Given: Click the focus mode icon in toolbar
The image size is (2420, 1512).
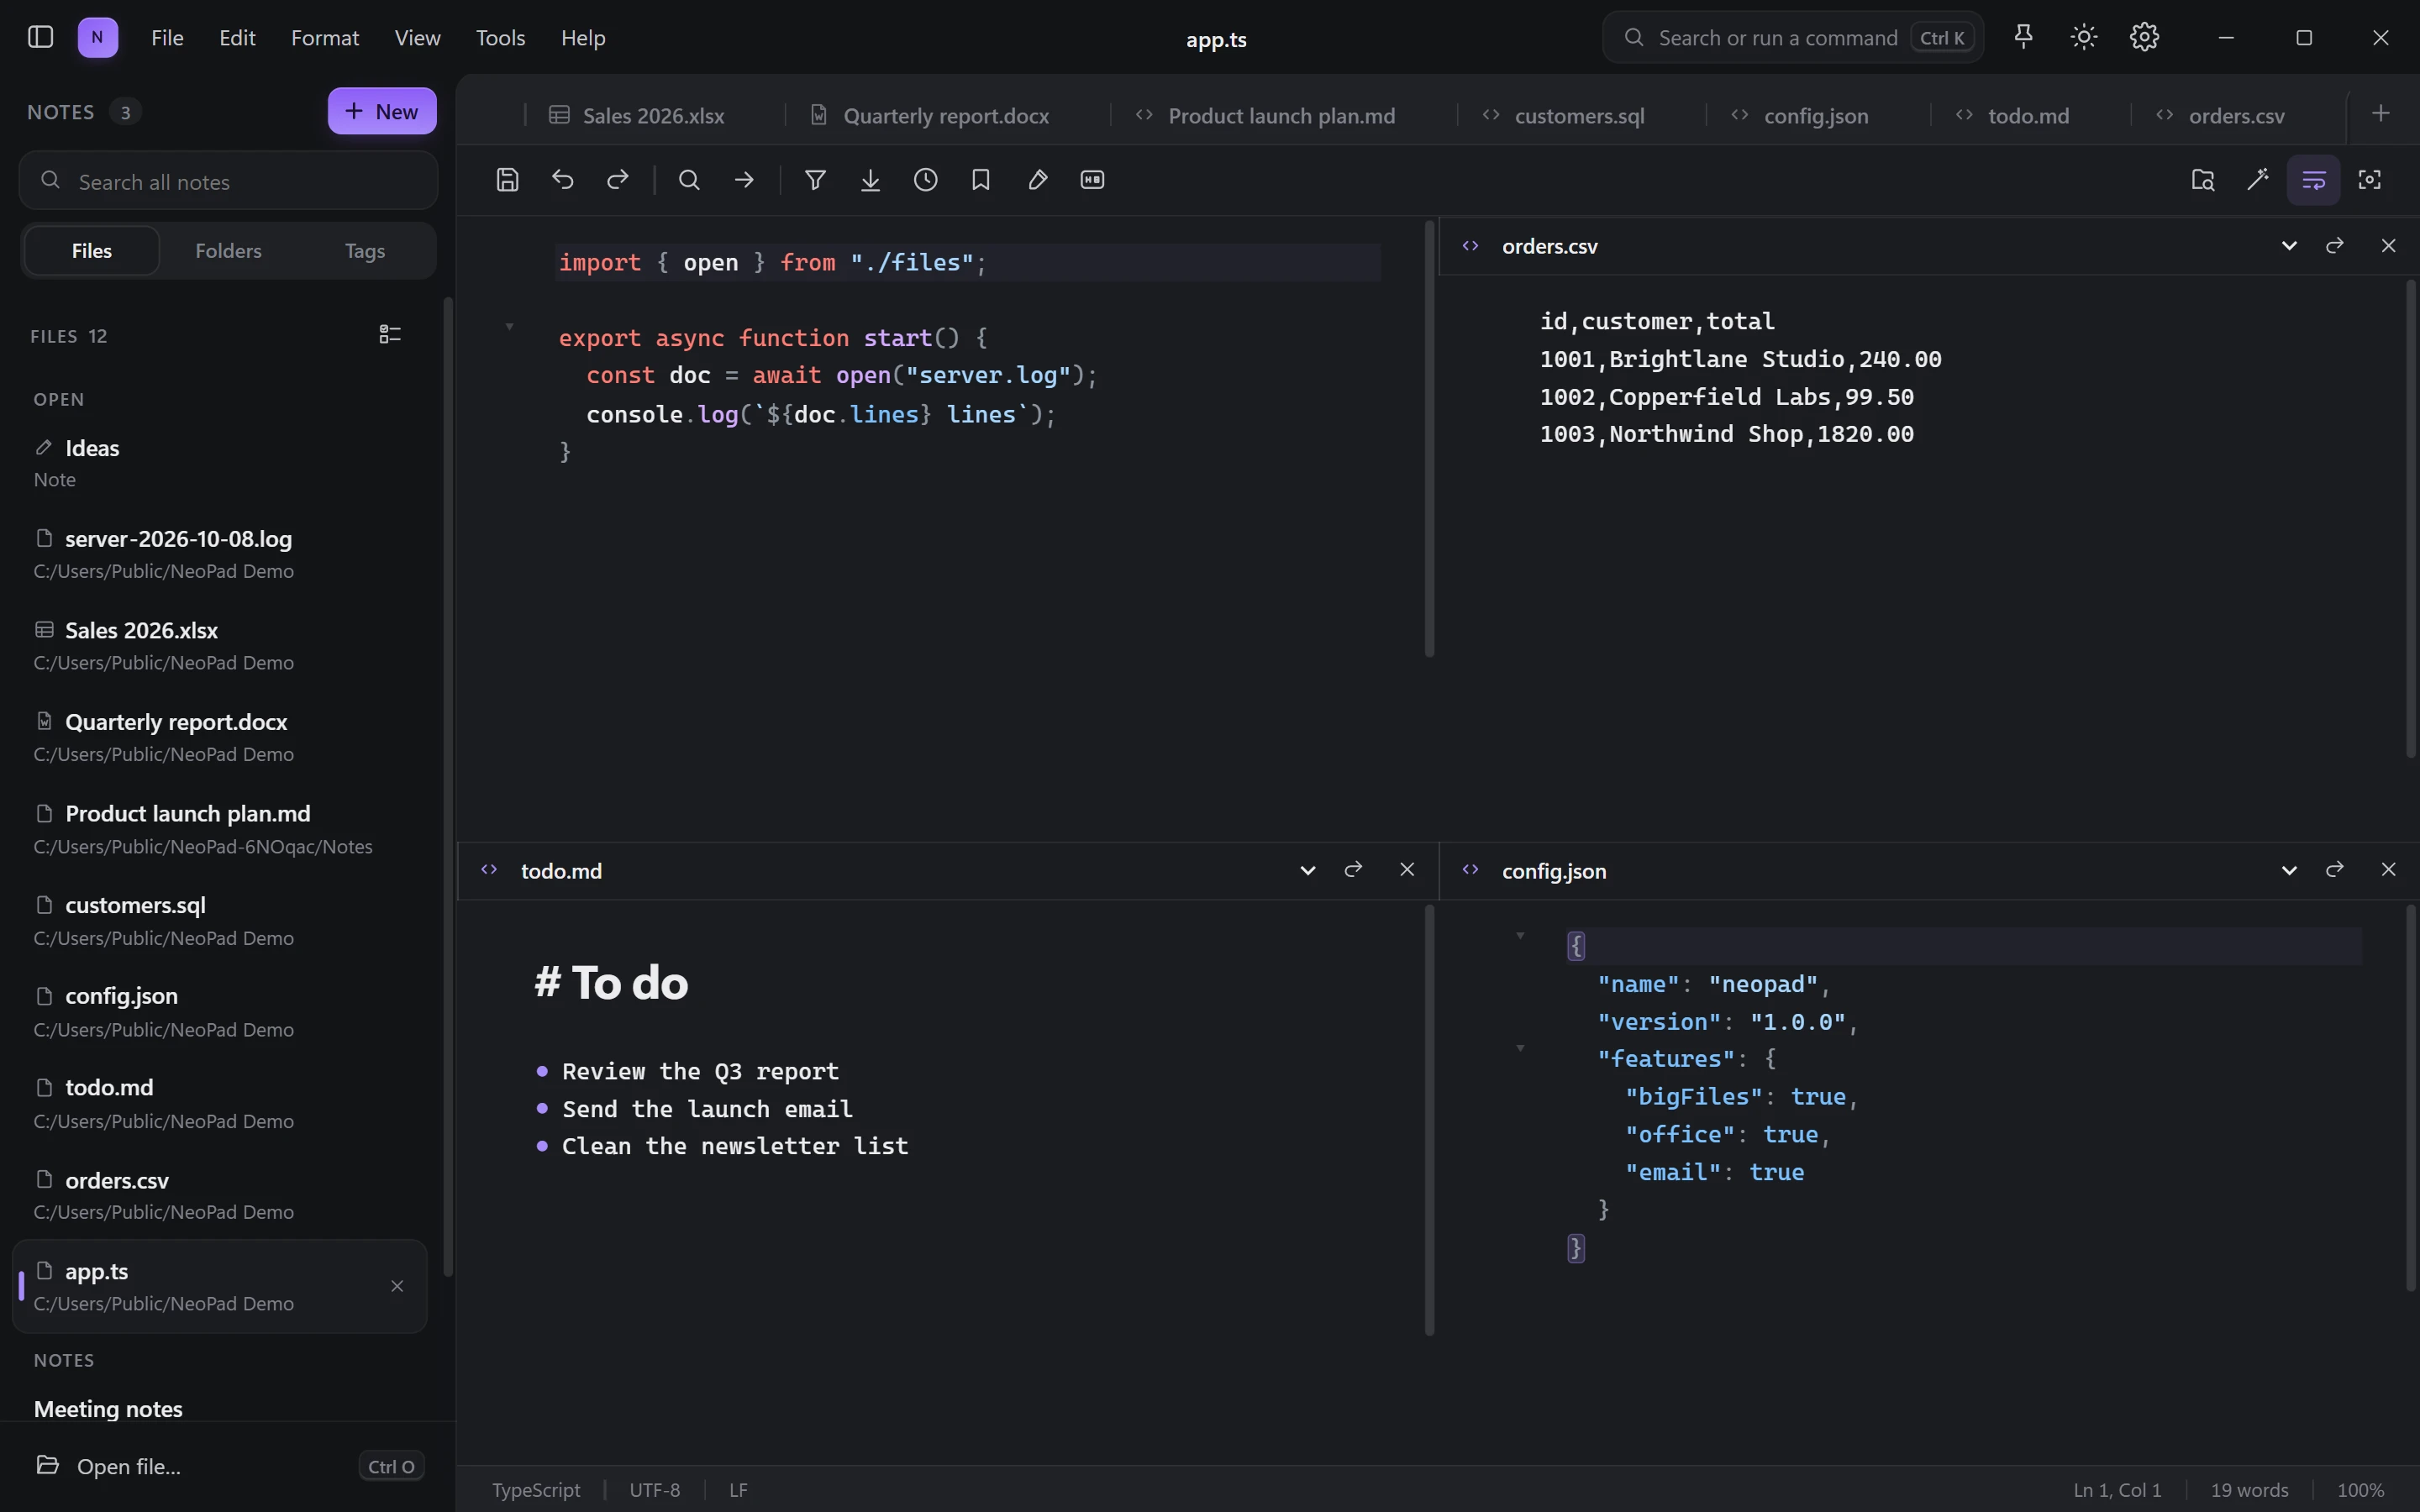Looking at the screenshot, I should click(2369, 180).
